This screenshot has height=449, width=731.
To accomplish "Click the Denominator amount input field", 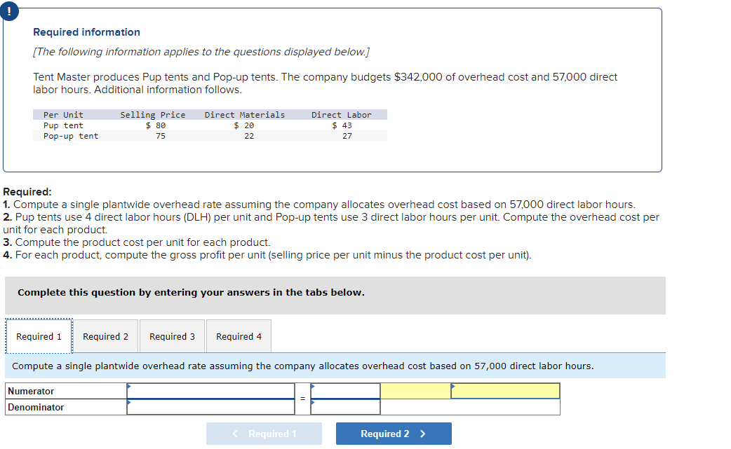I will click(x=210, y=406).
